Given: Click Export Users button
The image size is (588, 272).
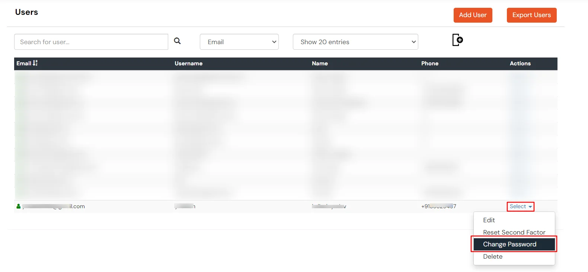Looking at the screenshot, I should [x=531, y=15].
